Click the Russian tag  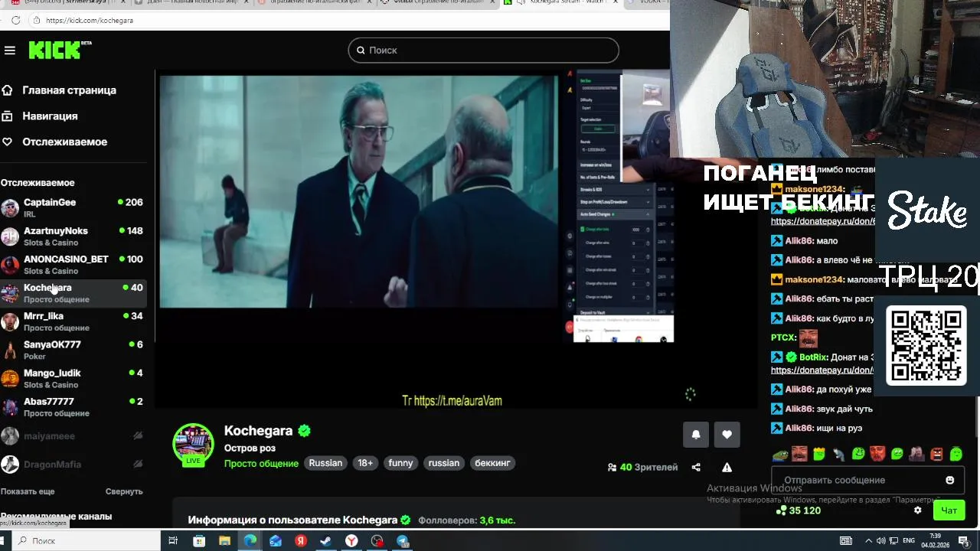(325, 463)
